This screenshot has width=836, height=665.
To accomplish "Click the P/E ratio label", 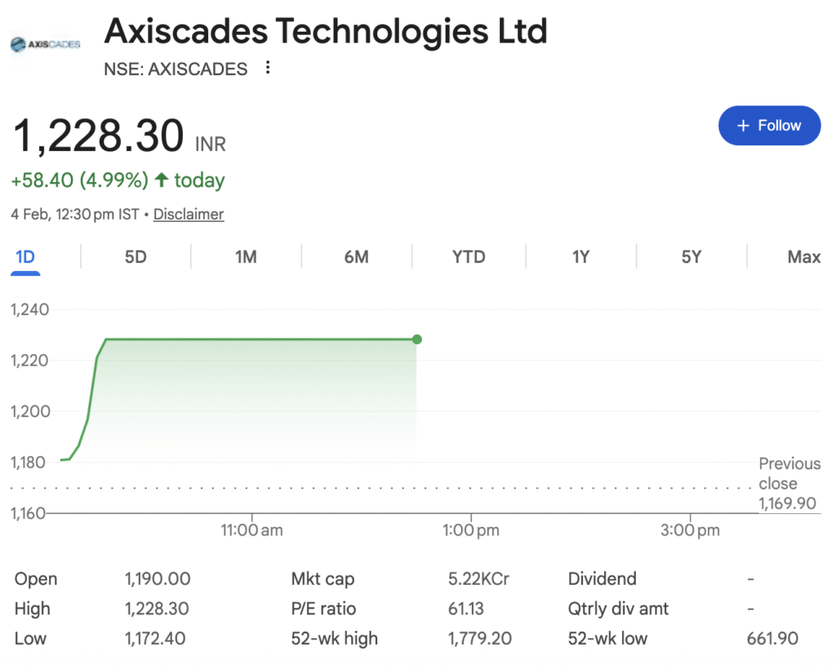I will (323, 609).
